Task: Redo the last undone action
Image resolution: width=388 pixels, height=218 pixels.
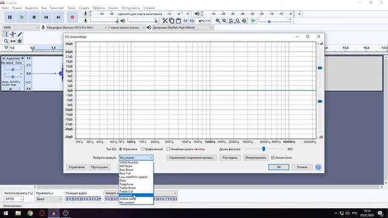Action: pos(208,21)
